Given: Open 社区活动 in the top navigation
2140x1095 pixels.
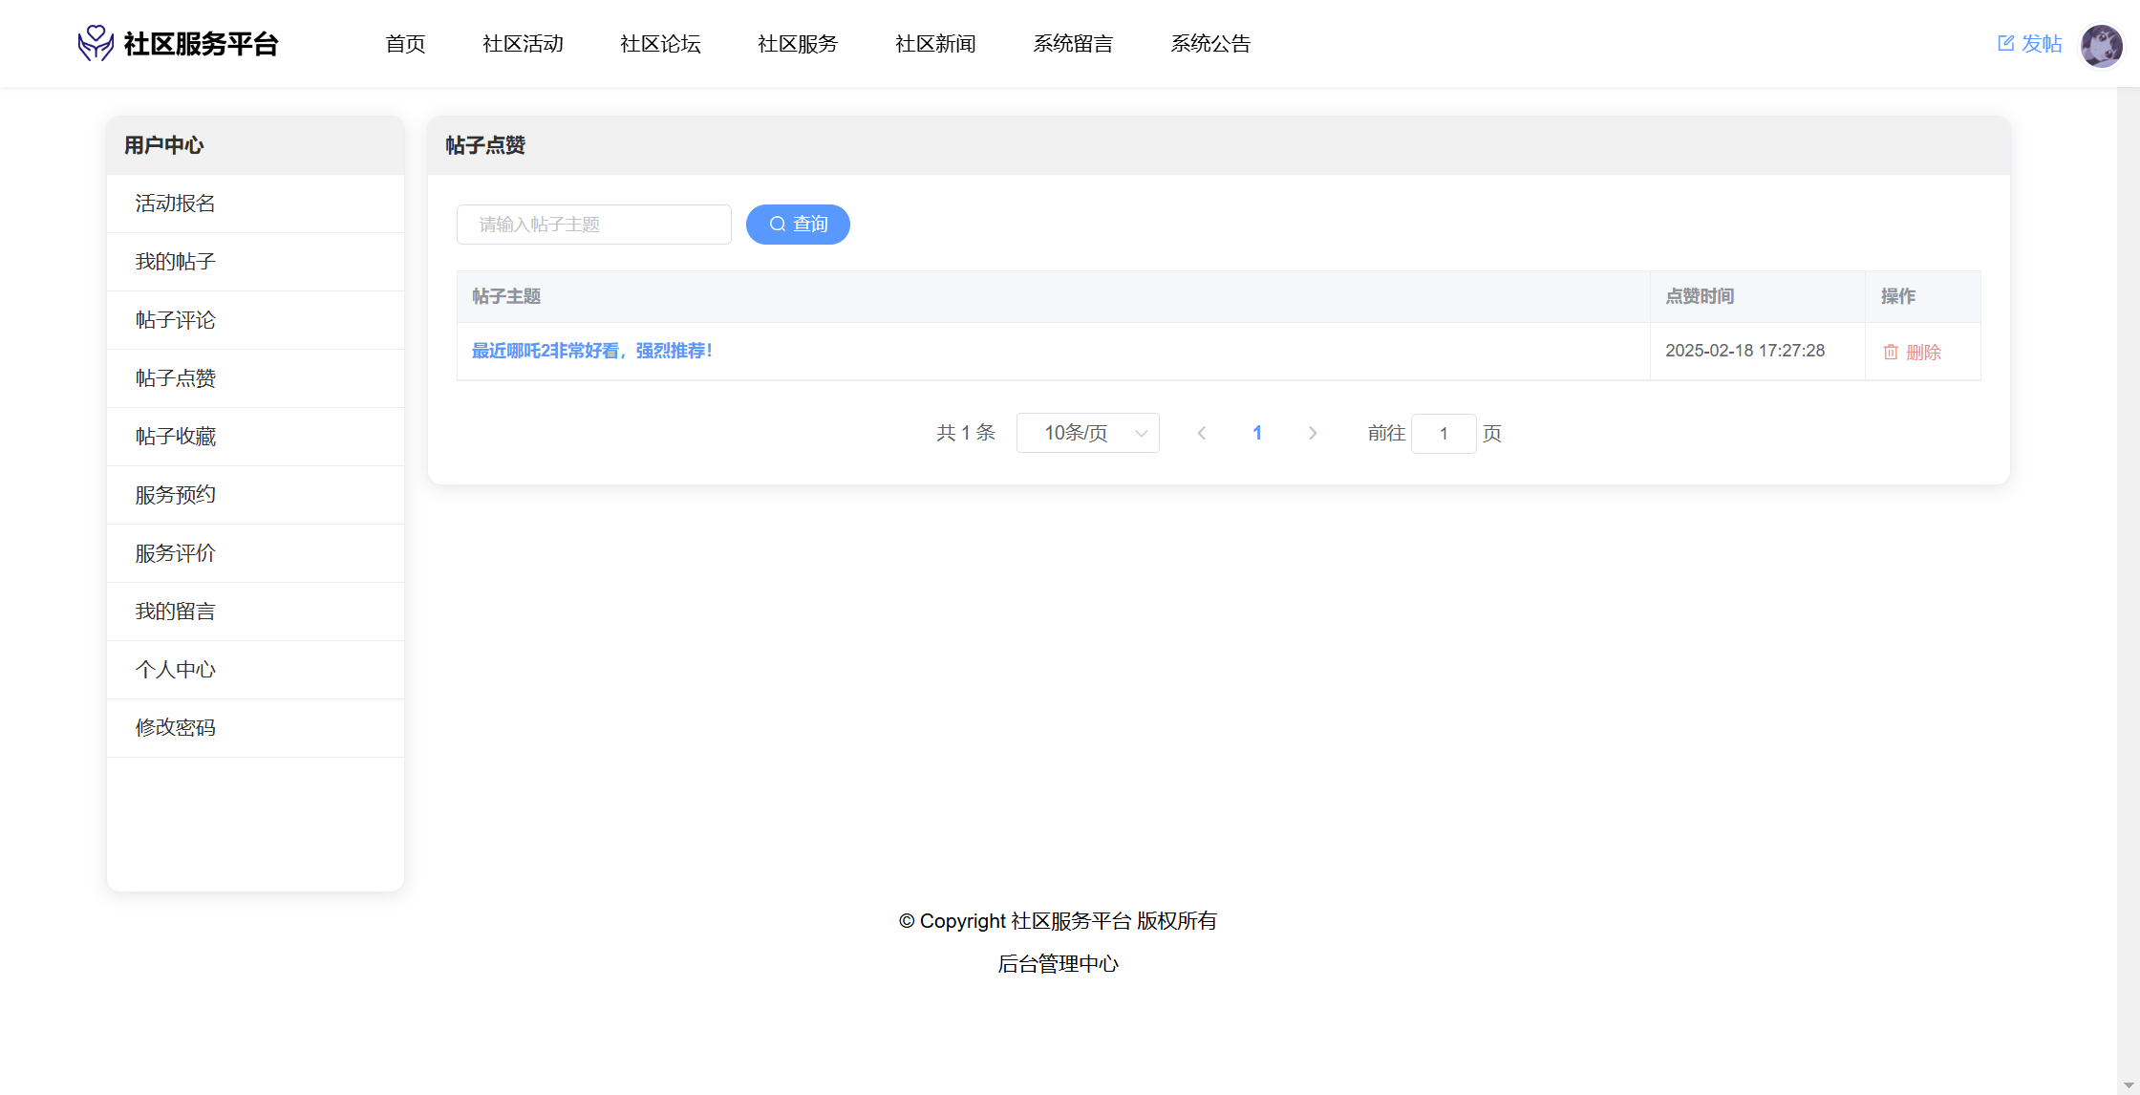Looking at the screenshot, I should tap(523, 44).
